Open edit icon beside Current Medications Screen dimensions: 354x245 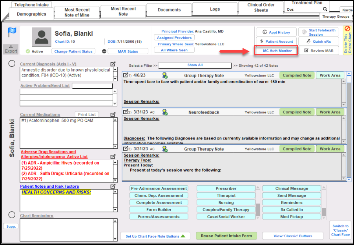[113, 115]
